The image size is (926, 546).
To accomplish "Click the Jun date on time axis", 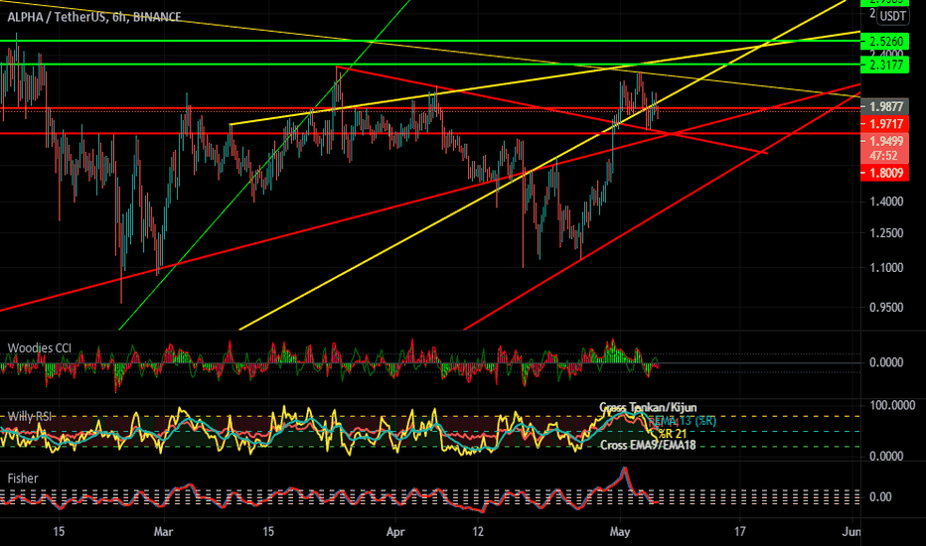I will click(851, 532).
